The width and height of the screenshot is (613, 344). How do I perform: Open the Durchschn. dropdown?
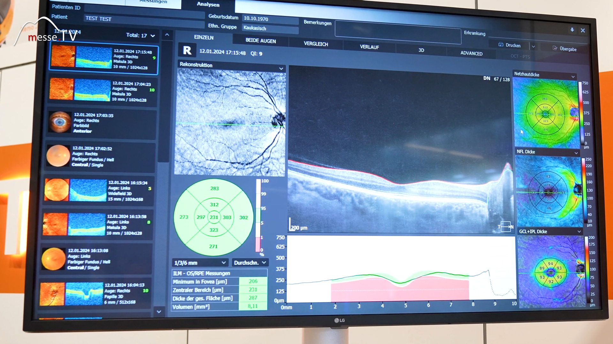coord(250,263)
